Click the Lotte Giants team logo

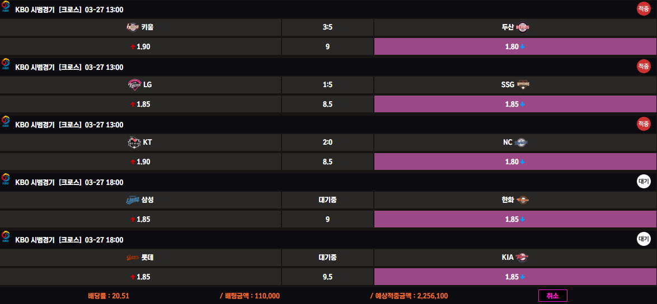pyautogui.click(x=133, y=258)
